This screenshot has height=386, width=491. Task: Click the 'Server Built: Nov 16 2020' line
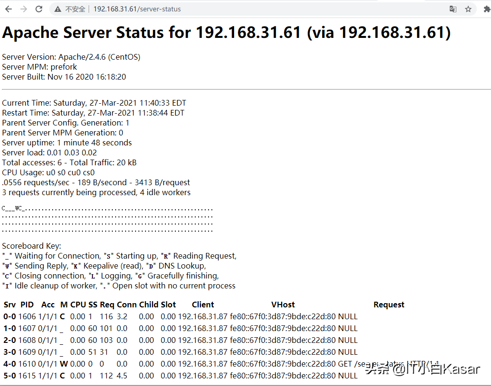[x=64, y=77]
